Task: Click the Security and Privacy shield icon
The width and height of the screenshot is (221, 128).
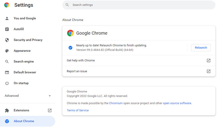Action: [x=7, y=40]
